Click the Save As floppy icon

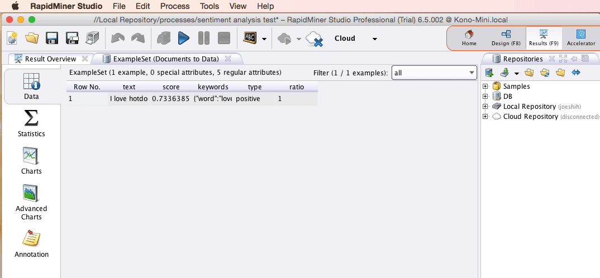[x=72, y=39]
